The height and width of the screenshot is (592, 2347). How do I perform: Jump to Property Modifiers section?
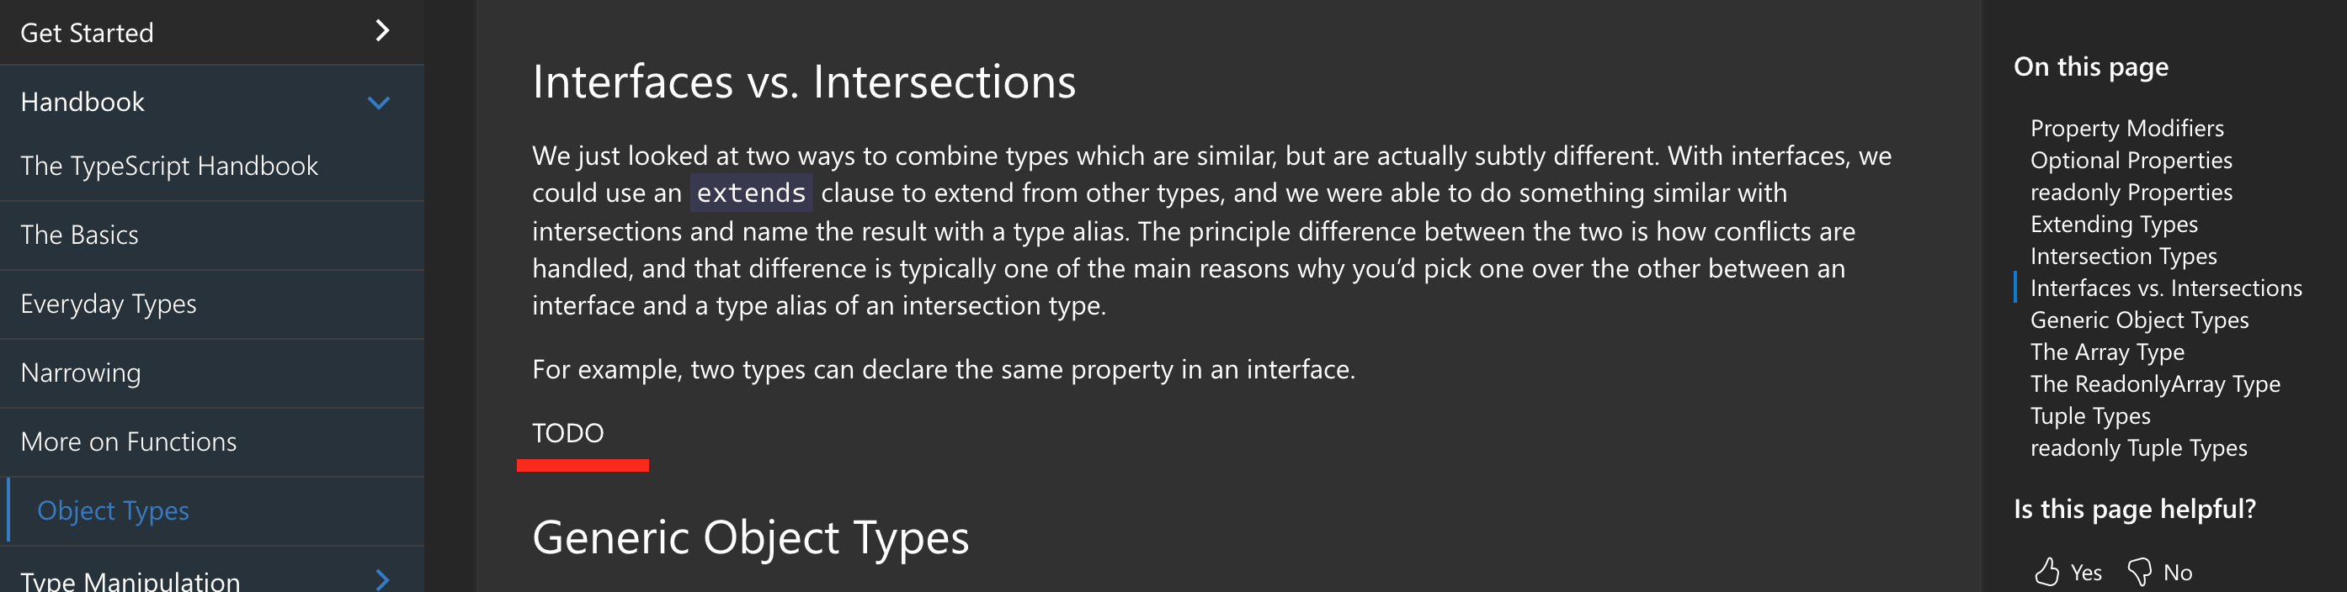tap(2126, 128)
